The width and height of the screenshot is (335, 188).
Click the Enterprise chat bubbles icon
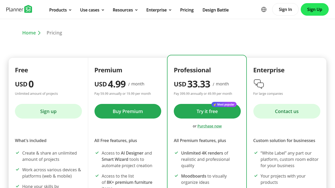coord(259,84)
